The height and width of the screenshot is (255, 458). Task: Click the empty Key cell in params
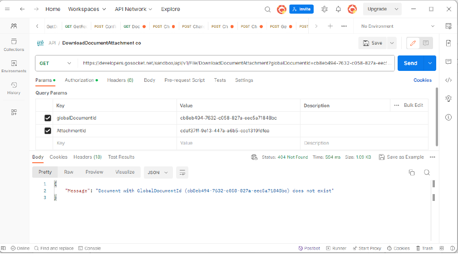click(x=115, y=143)
